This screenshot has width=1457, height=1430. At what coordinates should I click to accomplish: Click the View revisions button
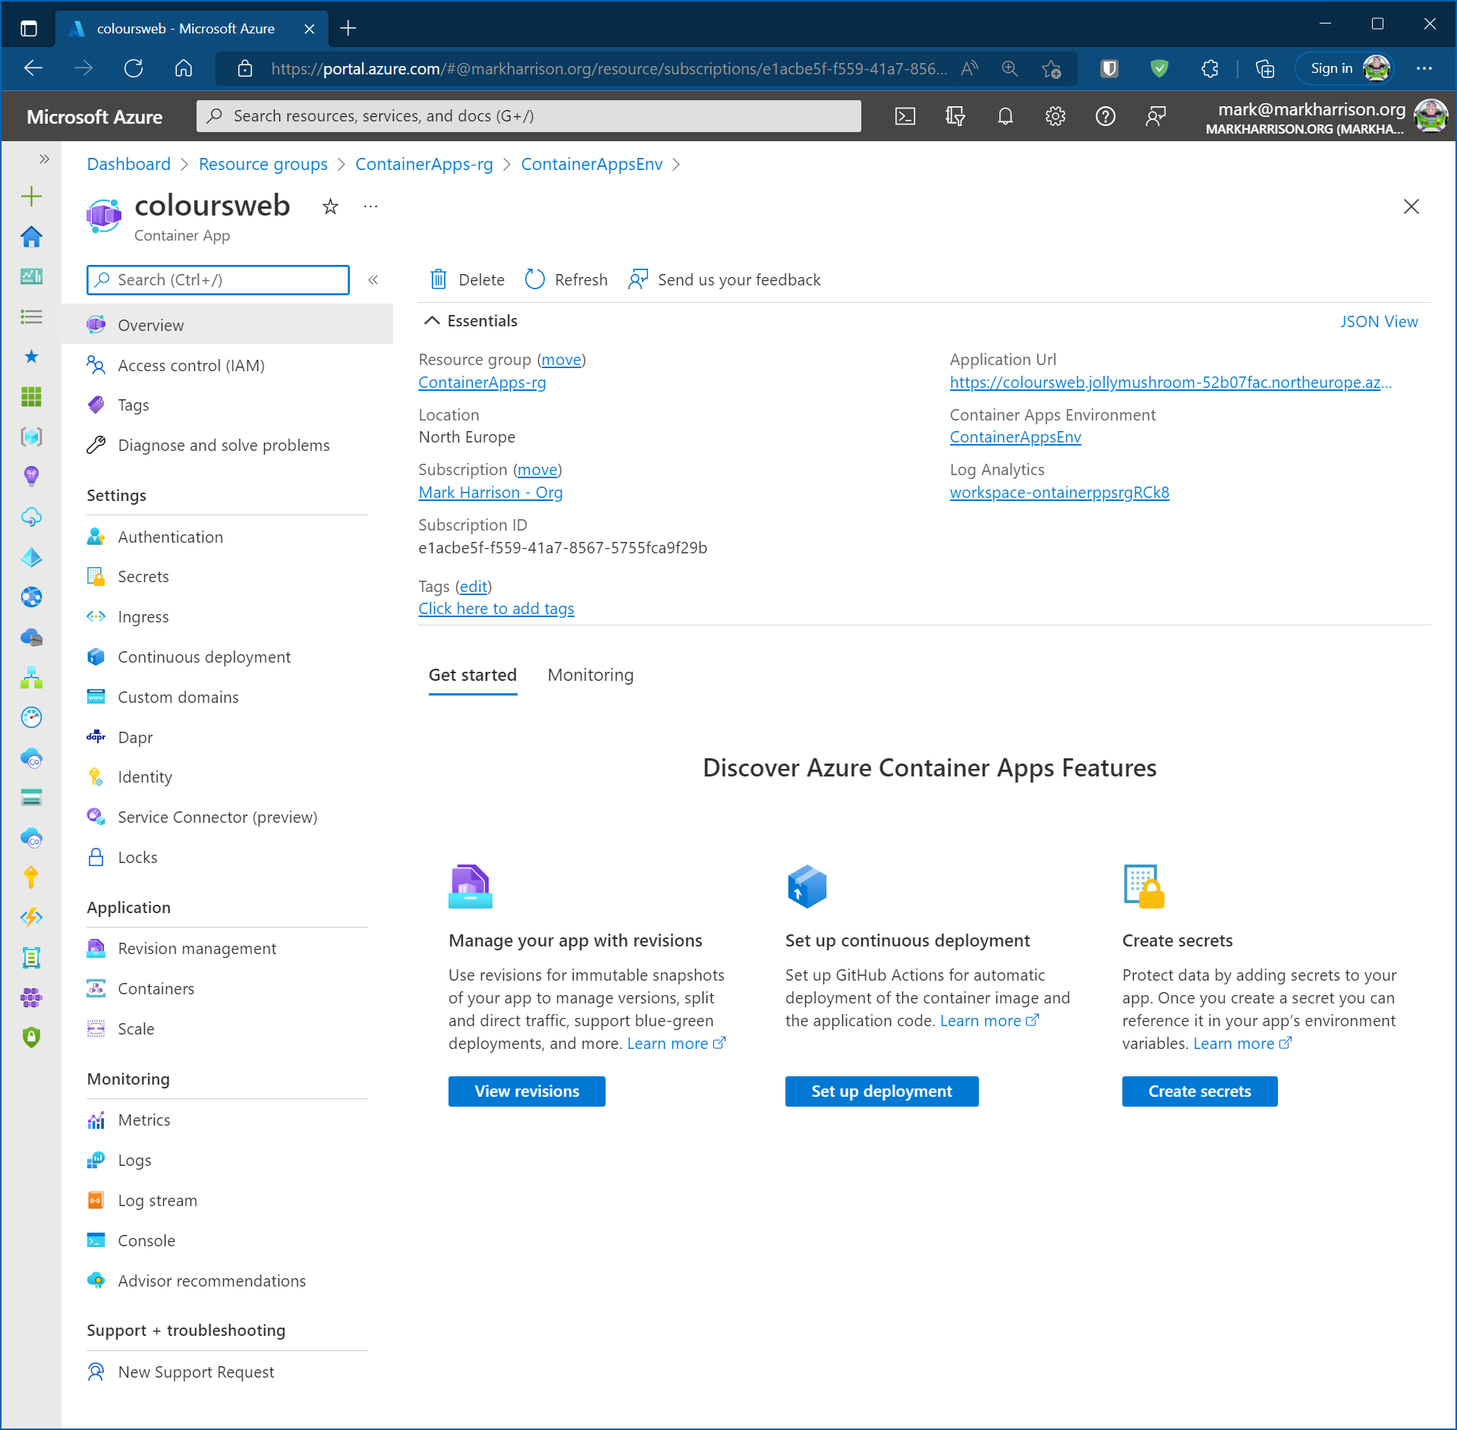click(527, 1091)
